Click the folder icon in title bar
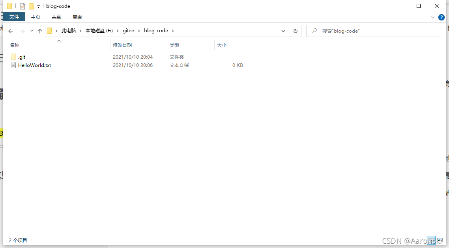 click(10, 6)
